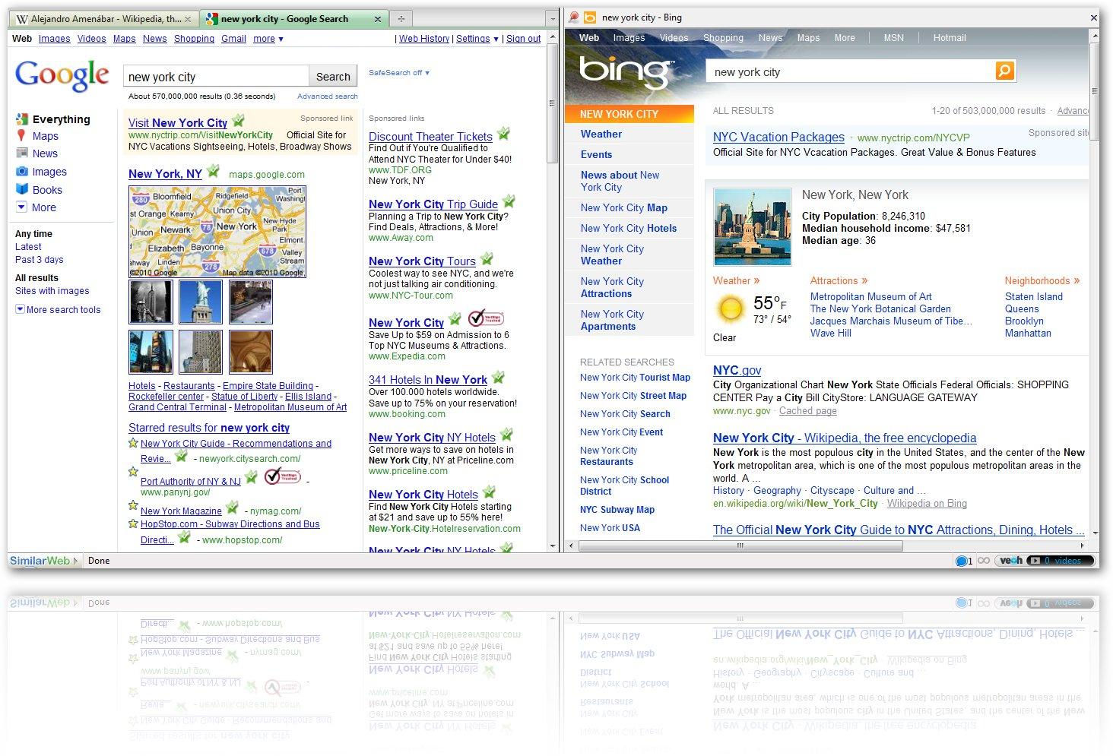
Task: Open a new browser tab with the plus button
Action: tap(401, 19)
